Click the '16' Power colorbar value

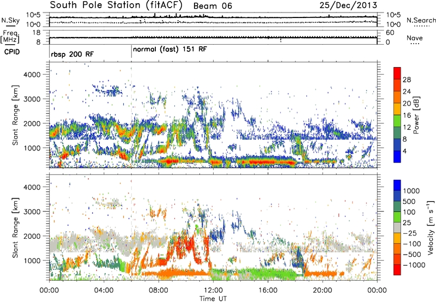407,116
